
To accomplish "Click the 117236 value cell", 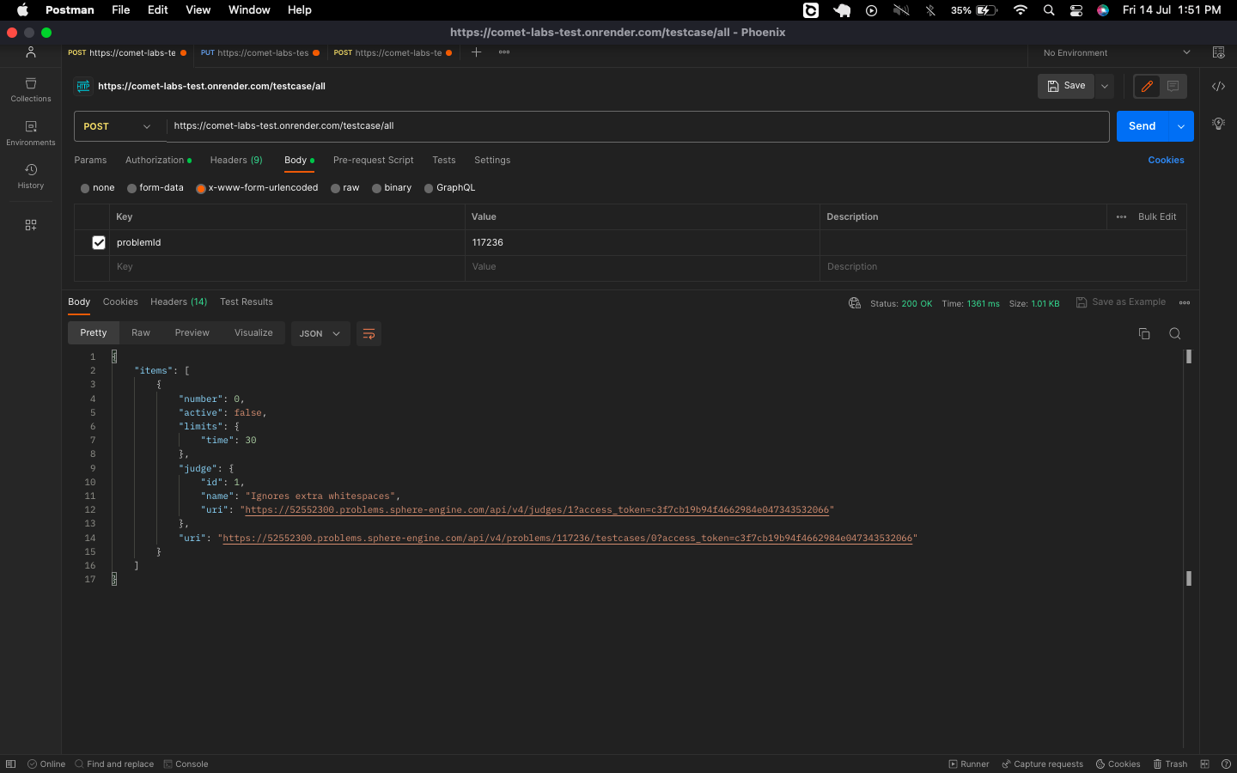I will tap(642, 242).
